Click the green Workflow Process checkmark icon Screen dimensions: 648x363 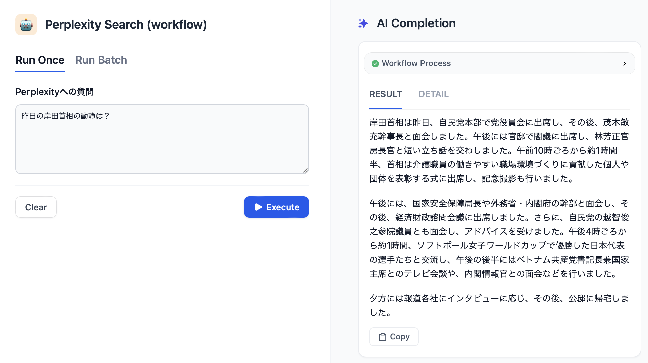coord(375,64)
